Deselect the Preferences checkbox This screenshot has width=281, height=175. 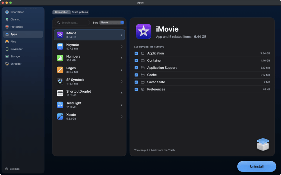click(x=136, y=89)
